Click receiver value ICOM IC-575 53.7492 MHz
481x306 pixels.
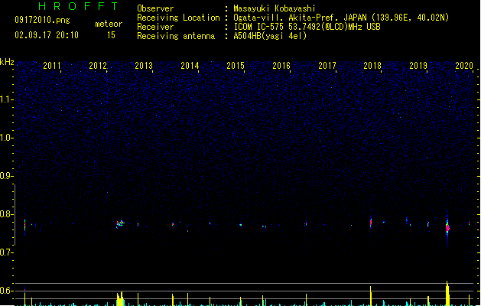(307, 27)
